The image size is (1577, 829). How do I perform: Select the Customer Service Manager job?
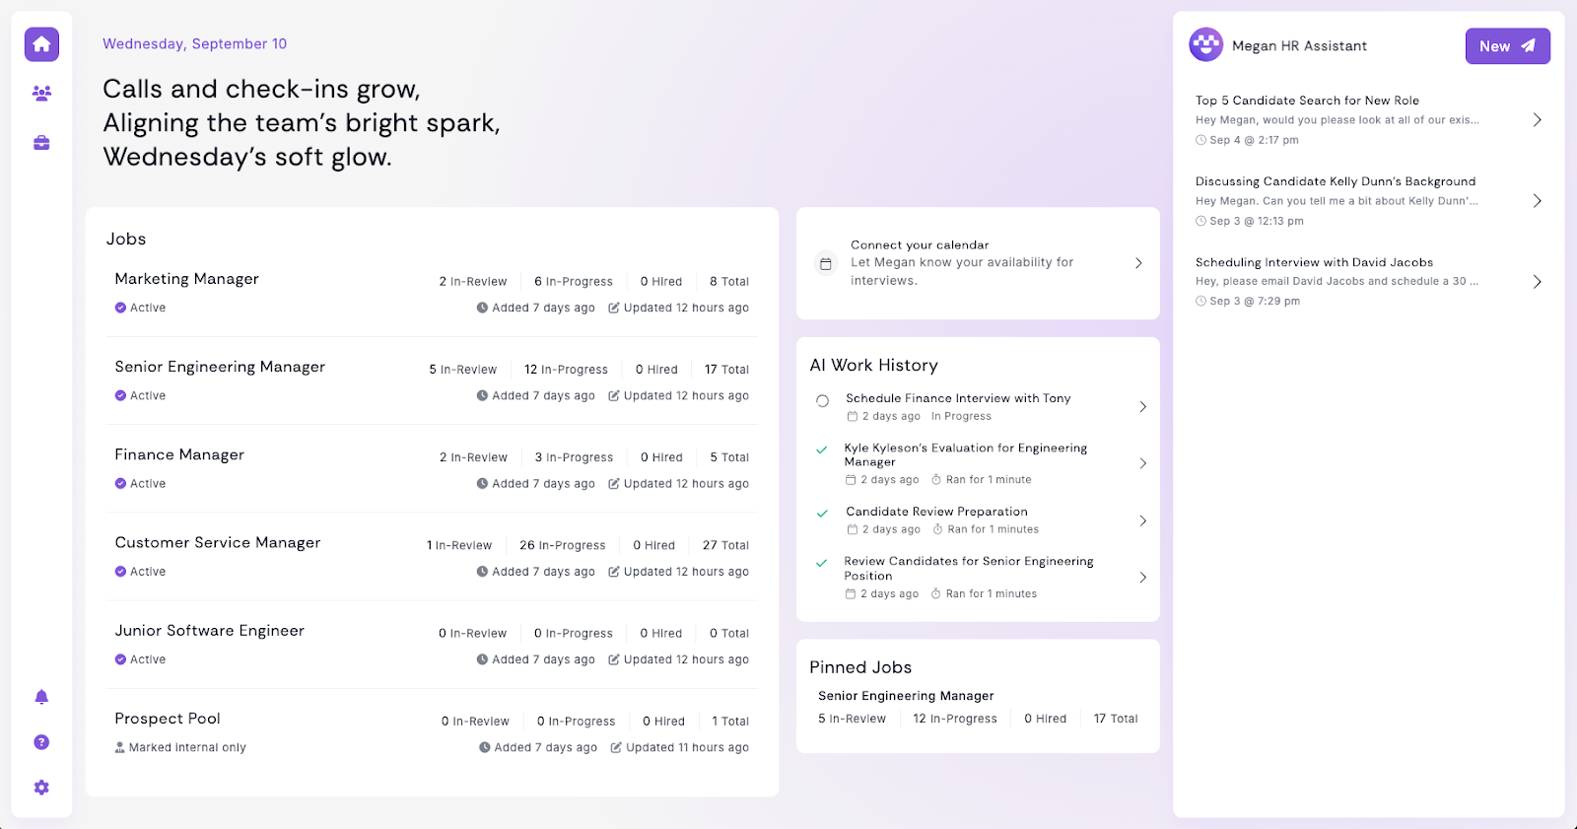coord(218,543)
